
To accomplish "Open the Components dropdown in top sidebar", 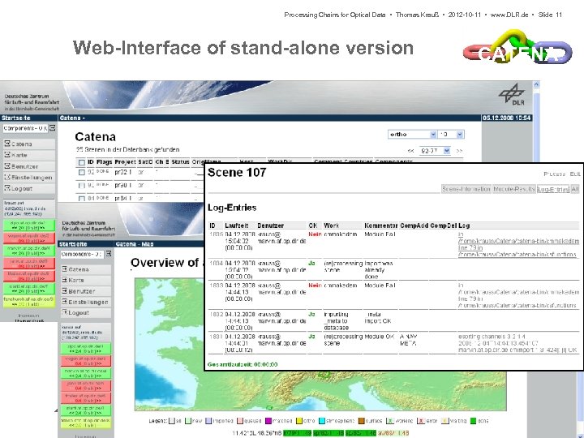I will coord(25,128).
